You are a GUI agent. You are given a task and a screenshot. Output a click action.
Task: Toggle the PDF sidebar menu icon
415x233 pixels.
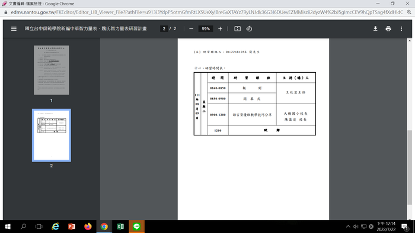(14, 29)
